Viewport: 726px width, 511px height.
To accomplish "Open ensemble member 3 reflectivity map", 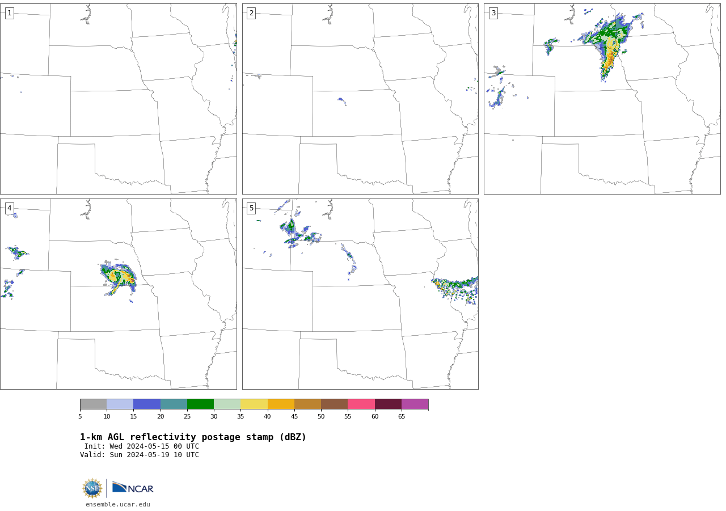I will (x=602, y=99).
